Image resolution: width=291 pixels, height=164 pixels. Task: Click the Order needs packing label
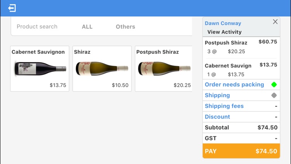click(x=234, y=85)
